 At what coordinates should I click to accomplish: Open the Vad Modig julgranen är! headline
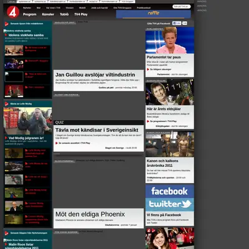click(26, 138)
